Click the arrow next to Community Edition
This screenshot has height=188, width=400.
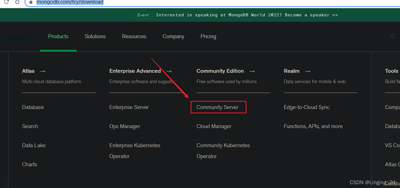(252, 71)
